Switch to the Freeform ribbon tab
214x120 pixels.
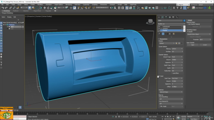tap(16, 11)
